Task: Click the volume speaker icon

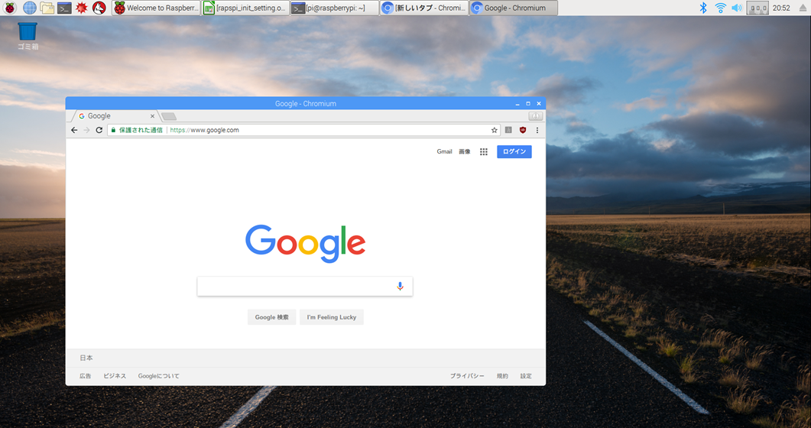Action: (737, 8)
